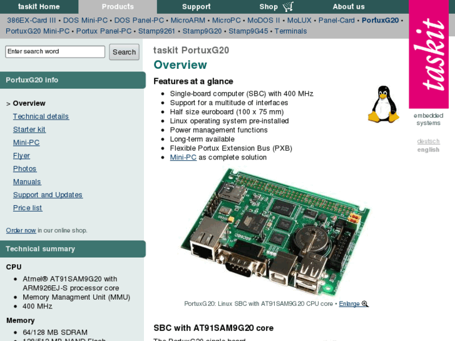Open the MicroARM product link
This screenshot has height=341, width=455.
[188, 20]
